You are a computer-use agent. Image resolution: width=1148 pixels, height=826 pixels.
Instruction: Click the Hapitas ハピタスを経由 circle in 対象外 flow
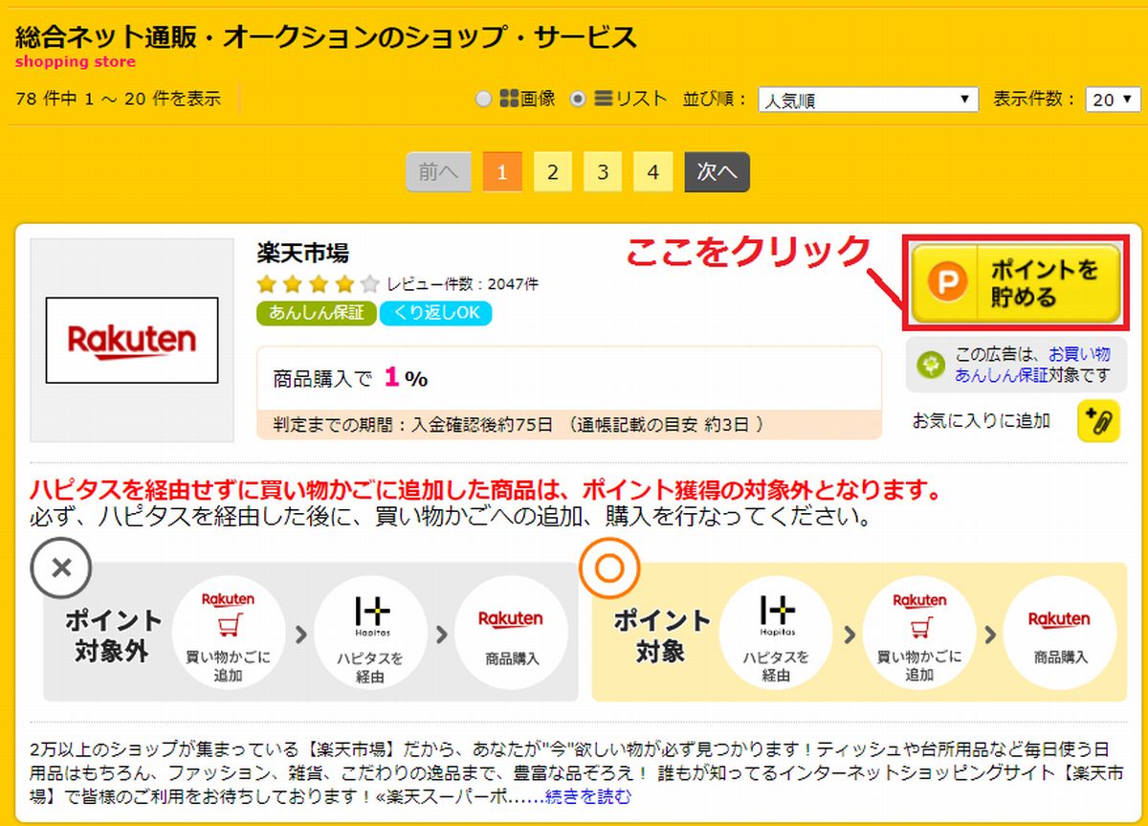coord(370,632)
